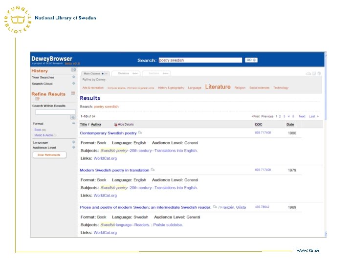
Task: Submit Search Within Results go icon
Action: click(73, 117)
